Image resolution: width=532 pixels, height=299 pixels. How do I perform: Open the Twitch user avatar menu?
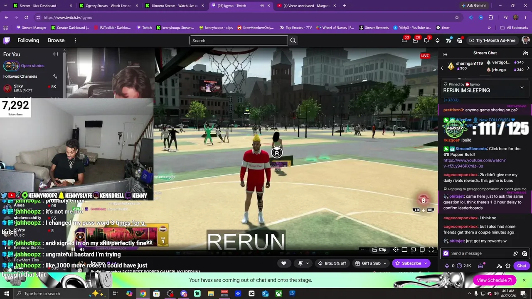point(525,40)
